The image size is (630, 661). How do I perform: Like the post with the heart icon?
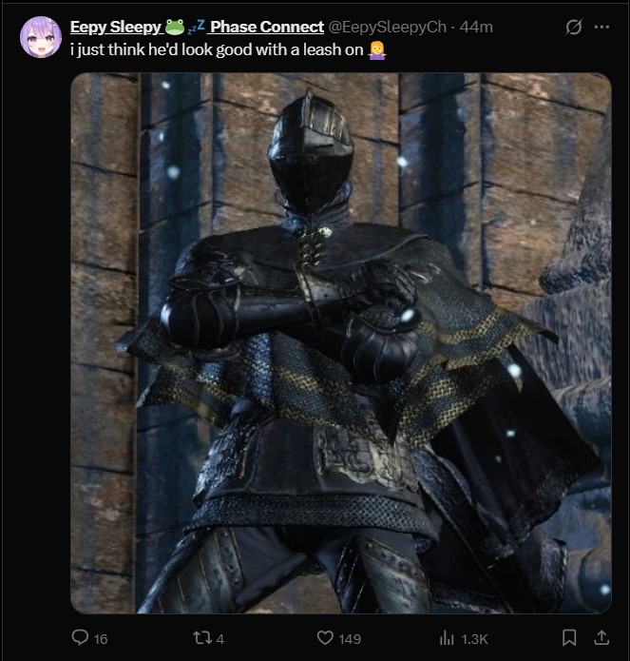click(x=325, y=637)
